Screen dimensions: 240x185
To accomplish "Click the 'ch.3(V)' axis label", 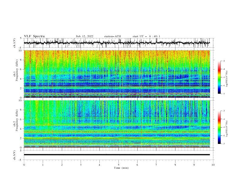I will click(x=15, y=155).
